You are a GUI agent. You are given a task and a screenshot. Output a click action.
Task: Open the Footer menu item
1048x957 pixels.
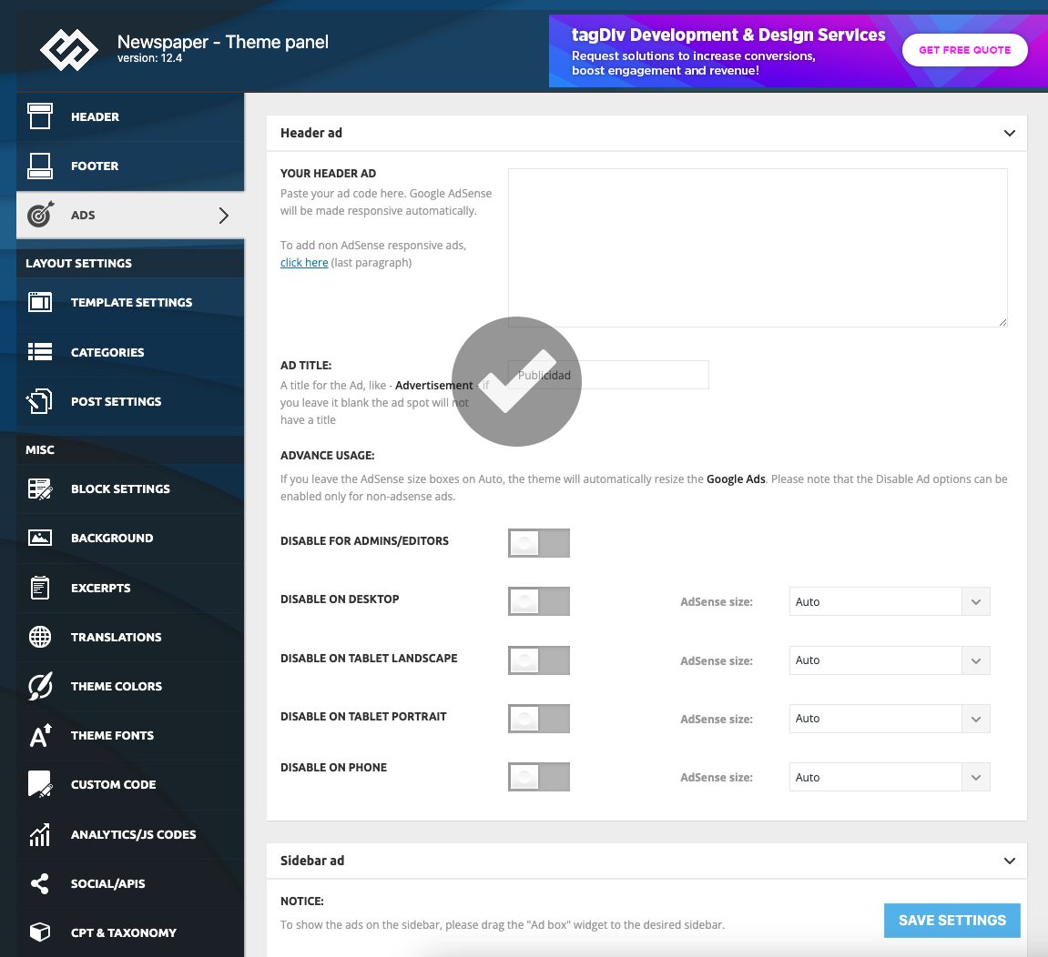click(130, 166)
